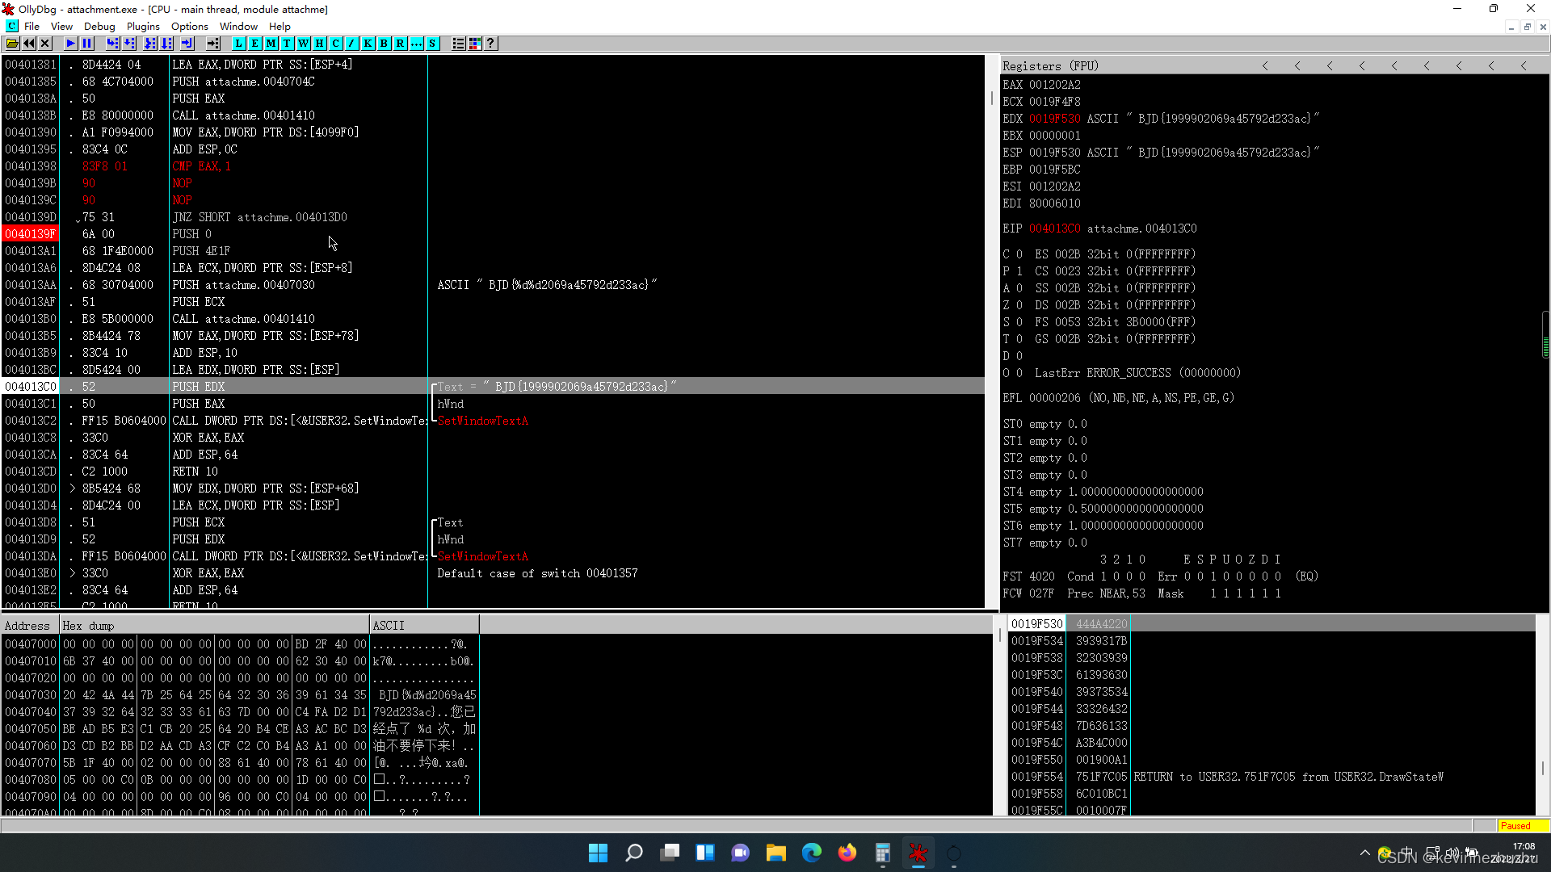This screenshot has height=872, width=1551.
Task: Open the Log window with the L button
Action: (x=239, y=44)
